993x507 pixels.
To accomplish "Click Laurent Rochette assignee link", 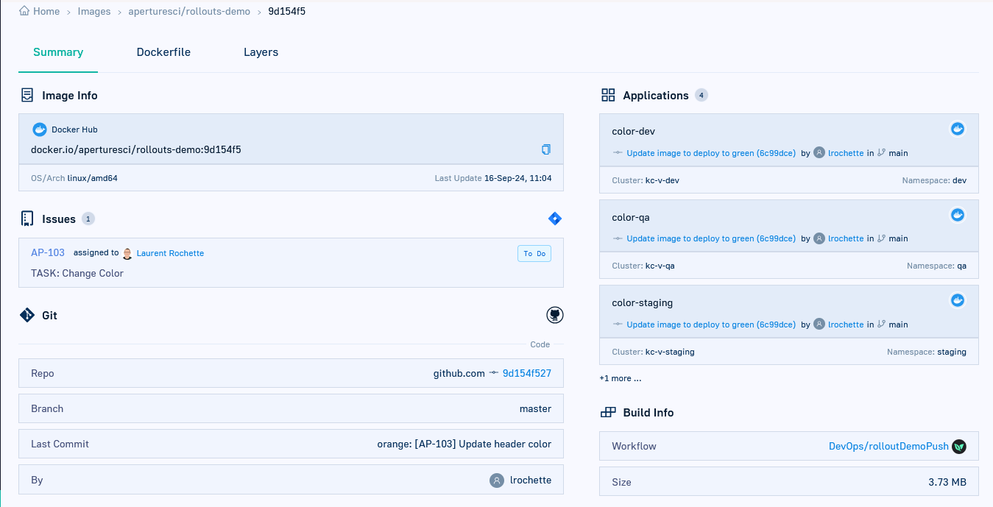I will tap(170, 253).
